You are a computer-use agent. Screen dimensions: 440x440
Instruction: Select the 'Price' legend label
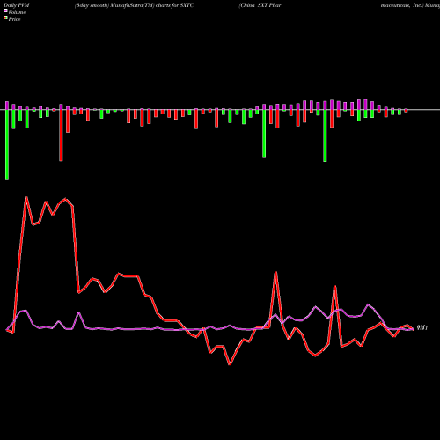pyautogui.click(x=15, y=19)
